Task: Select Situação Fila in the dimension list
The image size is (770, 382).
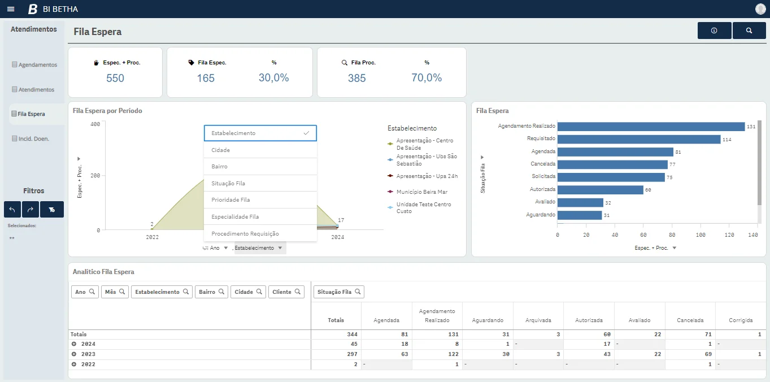Action: coord(260,183)
